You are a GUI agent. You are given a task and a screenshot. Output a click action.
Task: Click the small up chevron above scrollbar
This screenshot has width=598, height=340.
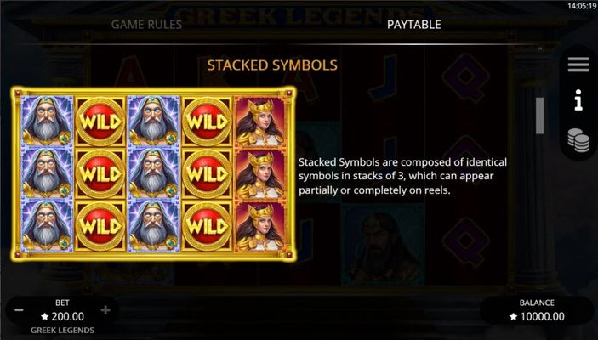[539, 49]
